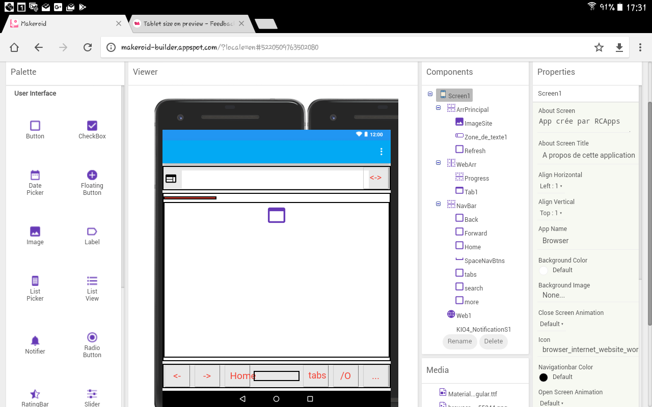Edit the App Name field

click(x=588, y=241)
